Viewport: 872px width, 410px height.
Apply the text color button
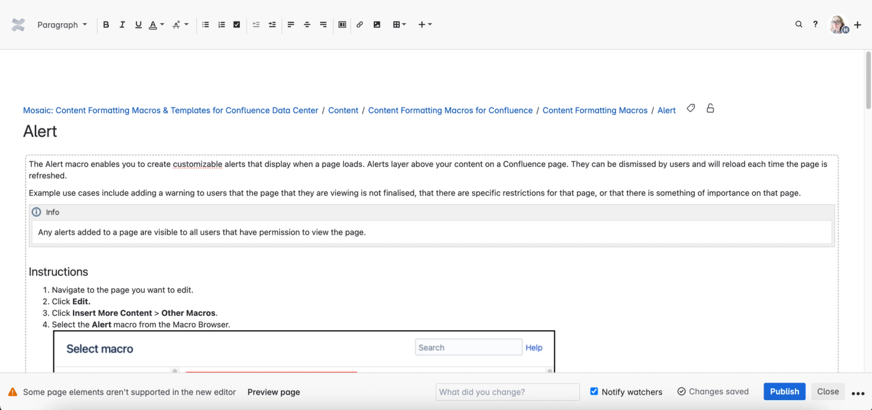click(153, 25)
